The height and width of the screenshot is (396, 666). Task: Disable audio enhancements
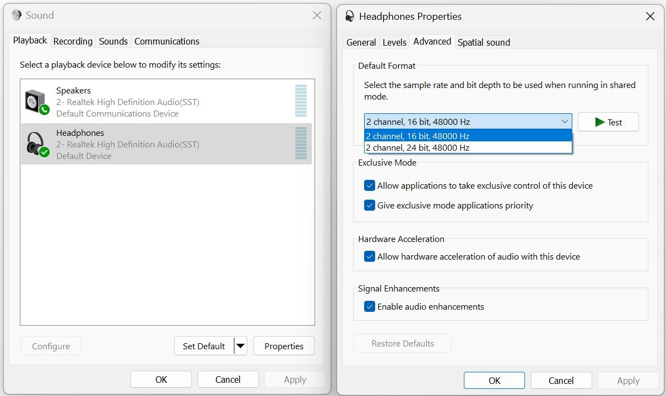coord(370,307)
